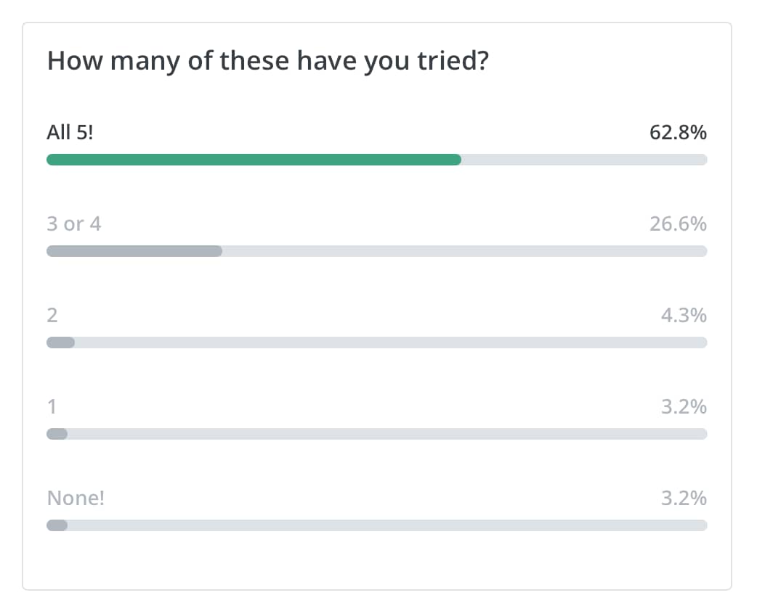
Task: Click the 4.3% result percentage
Action: coord(684,316)
